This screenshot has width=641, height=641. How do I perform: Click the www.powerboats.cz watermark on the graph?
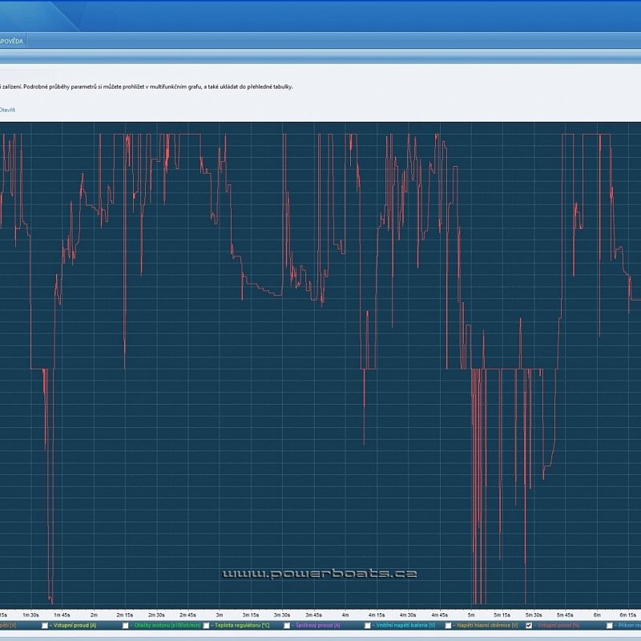coord(319,574)
